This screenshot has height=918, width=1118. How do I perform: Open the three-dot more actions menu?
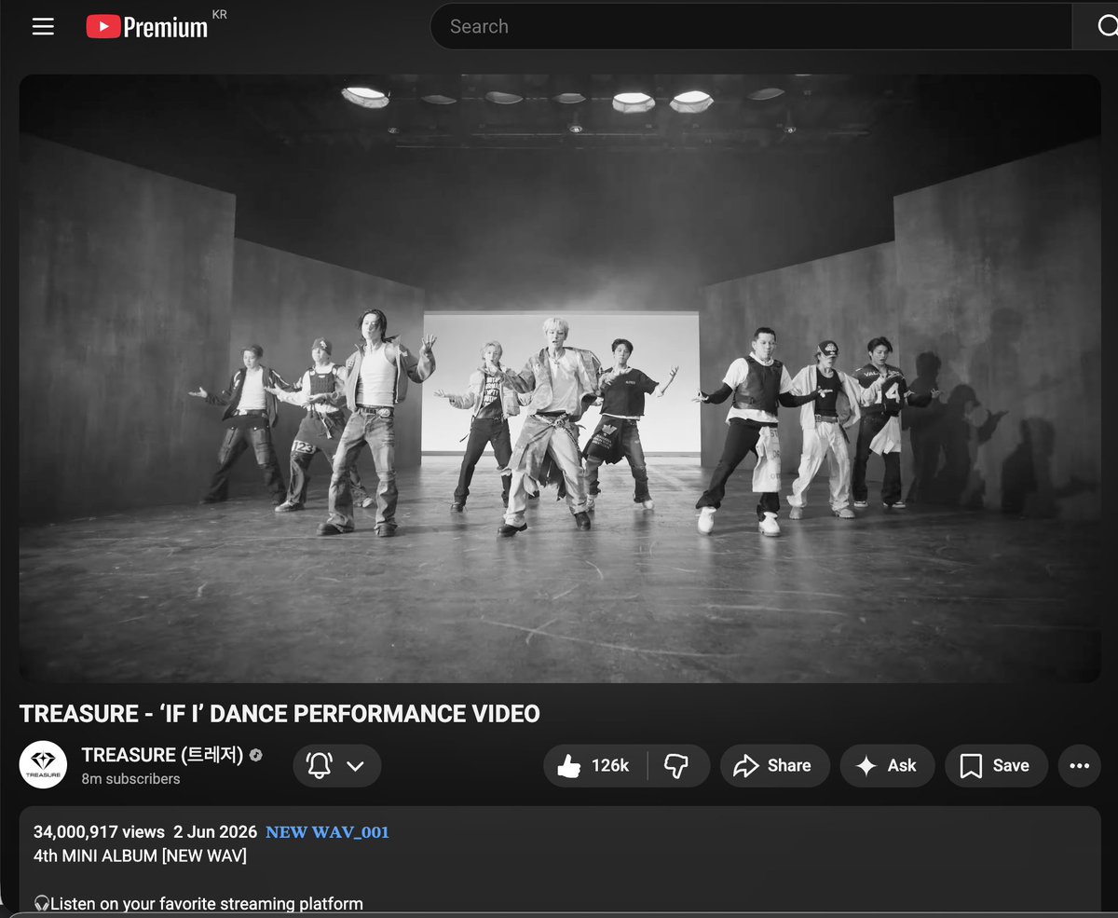[x=1079, y=765]
